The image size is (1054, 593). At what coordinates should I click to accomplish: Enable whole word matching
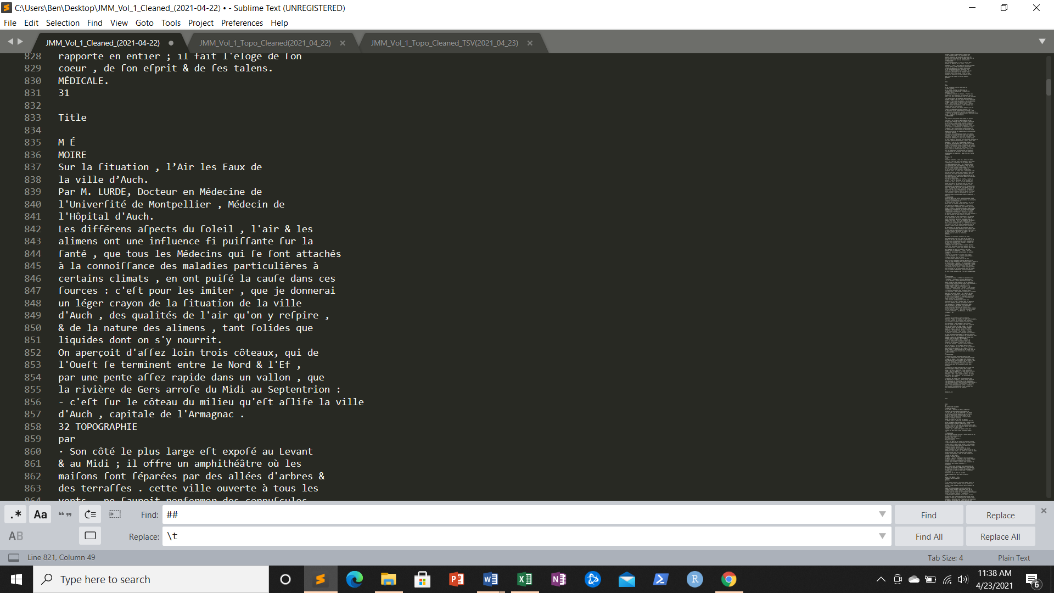tap(65, 514)
